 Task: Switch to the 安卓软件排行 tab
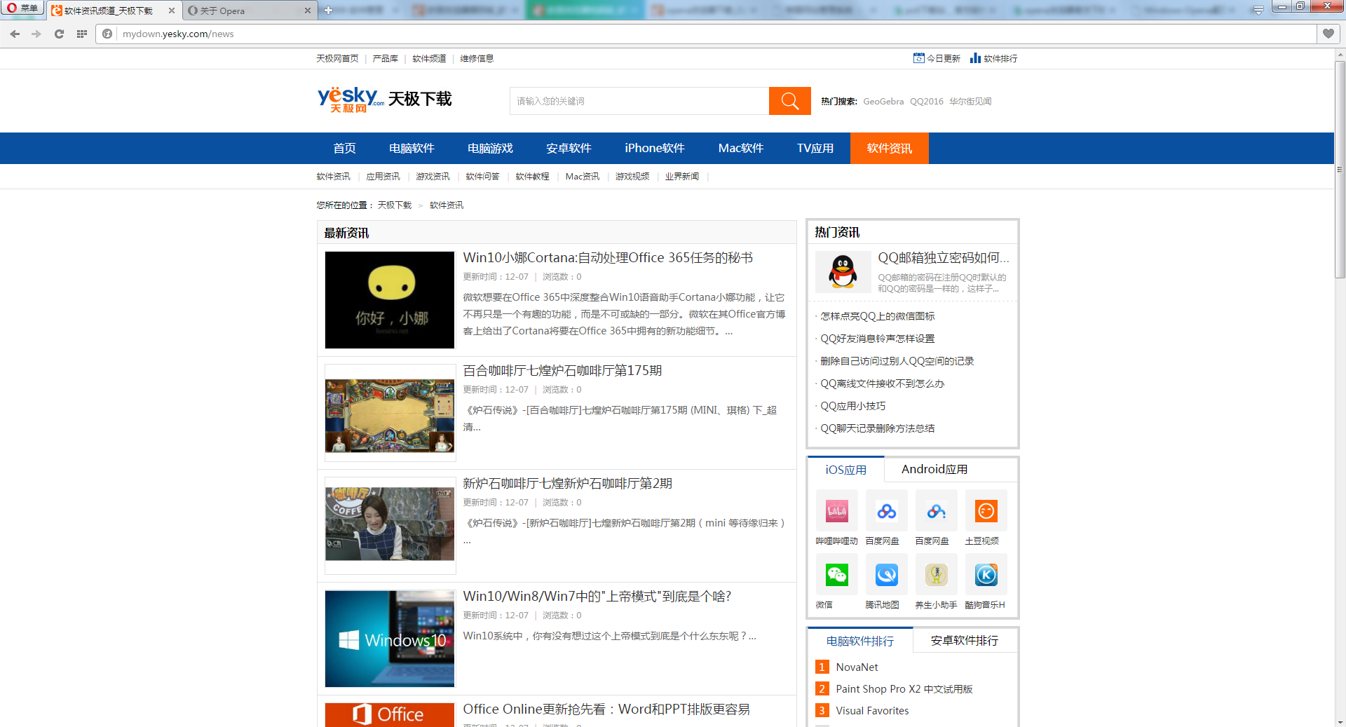point(964,641)
